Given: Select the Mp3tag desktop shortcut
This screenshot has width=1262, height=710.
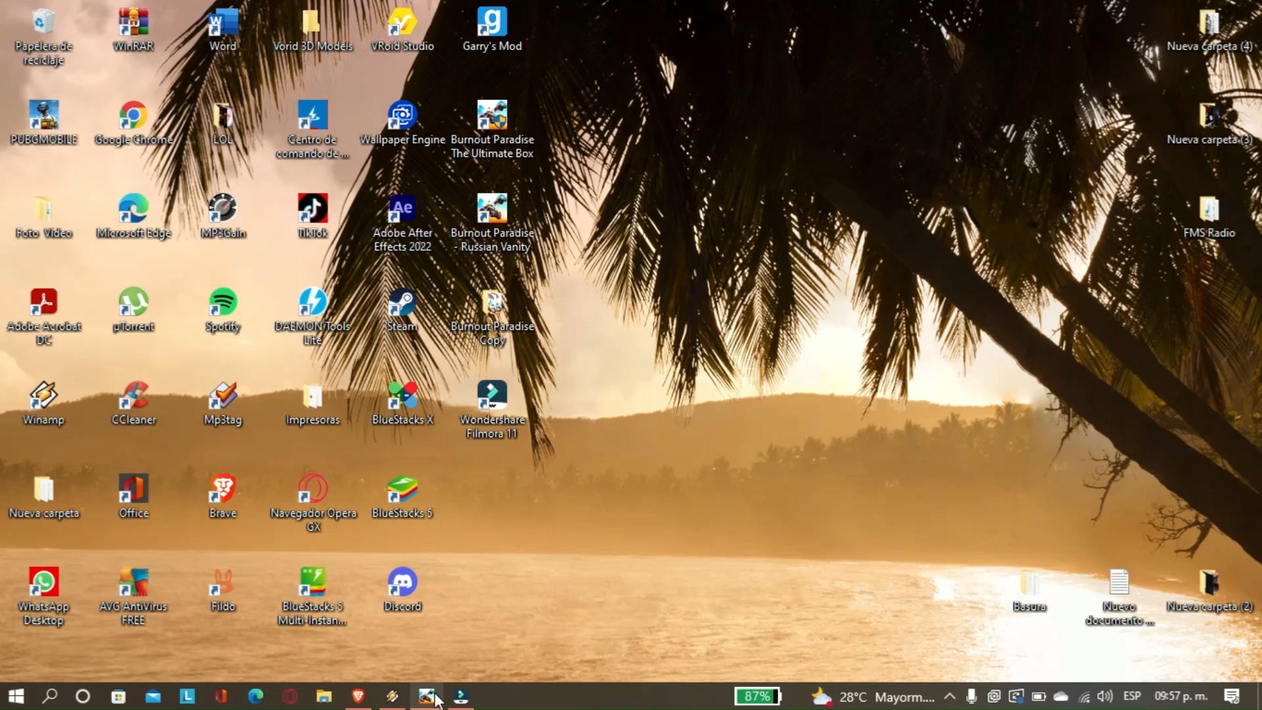Looking at the screenshot, I should 223,404.
